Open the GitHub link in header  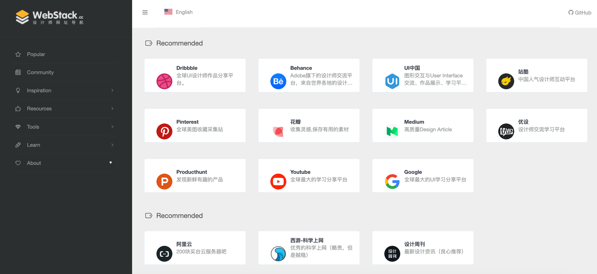point(580,13)
